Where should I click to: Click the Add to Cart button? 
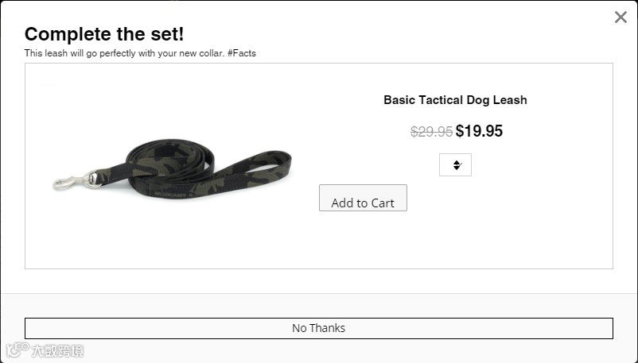[363, 199]
